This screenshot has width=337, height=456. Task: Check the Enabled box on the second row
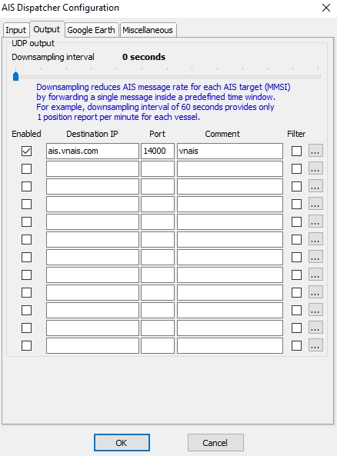tap(26, 168)
